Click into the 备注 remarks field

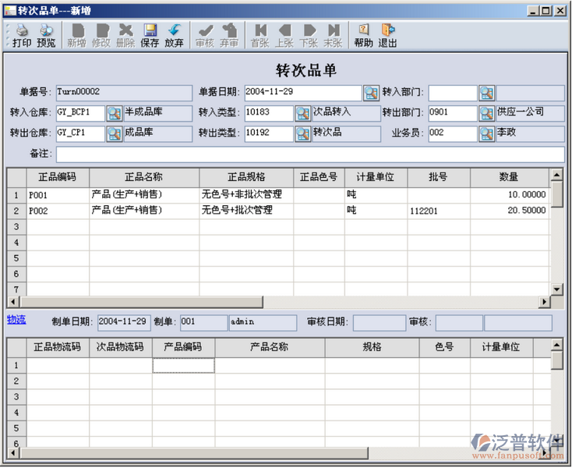coord(309,154)
